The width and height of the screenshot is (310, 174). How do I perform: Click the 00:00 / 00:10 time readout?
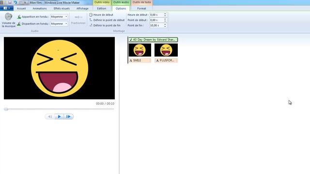pyautogui.click(x=105, y=103)
